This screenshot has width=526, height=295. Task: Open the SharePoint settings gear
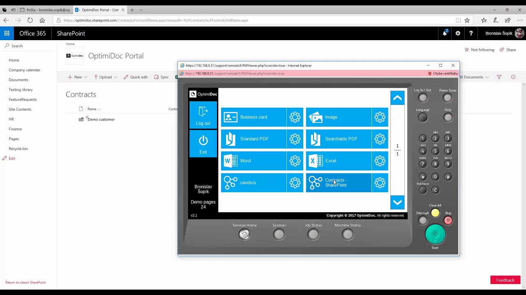coord(458,33)
